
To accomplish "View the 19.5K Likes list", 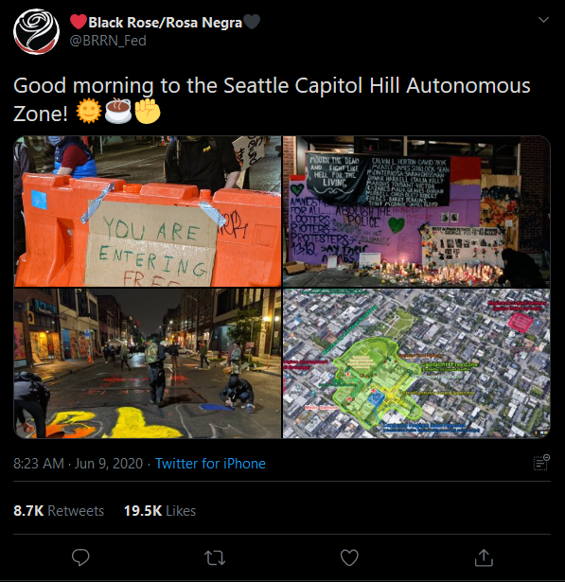I will click(x=160, y=511).
